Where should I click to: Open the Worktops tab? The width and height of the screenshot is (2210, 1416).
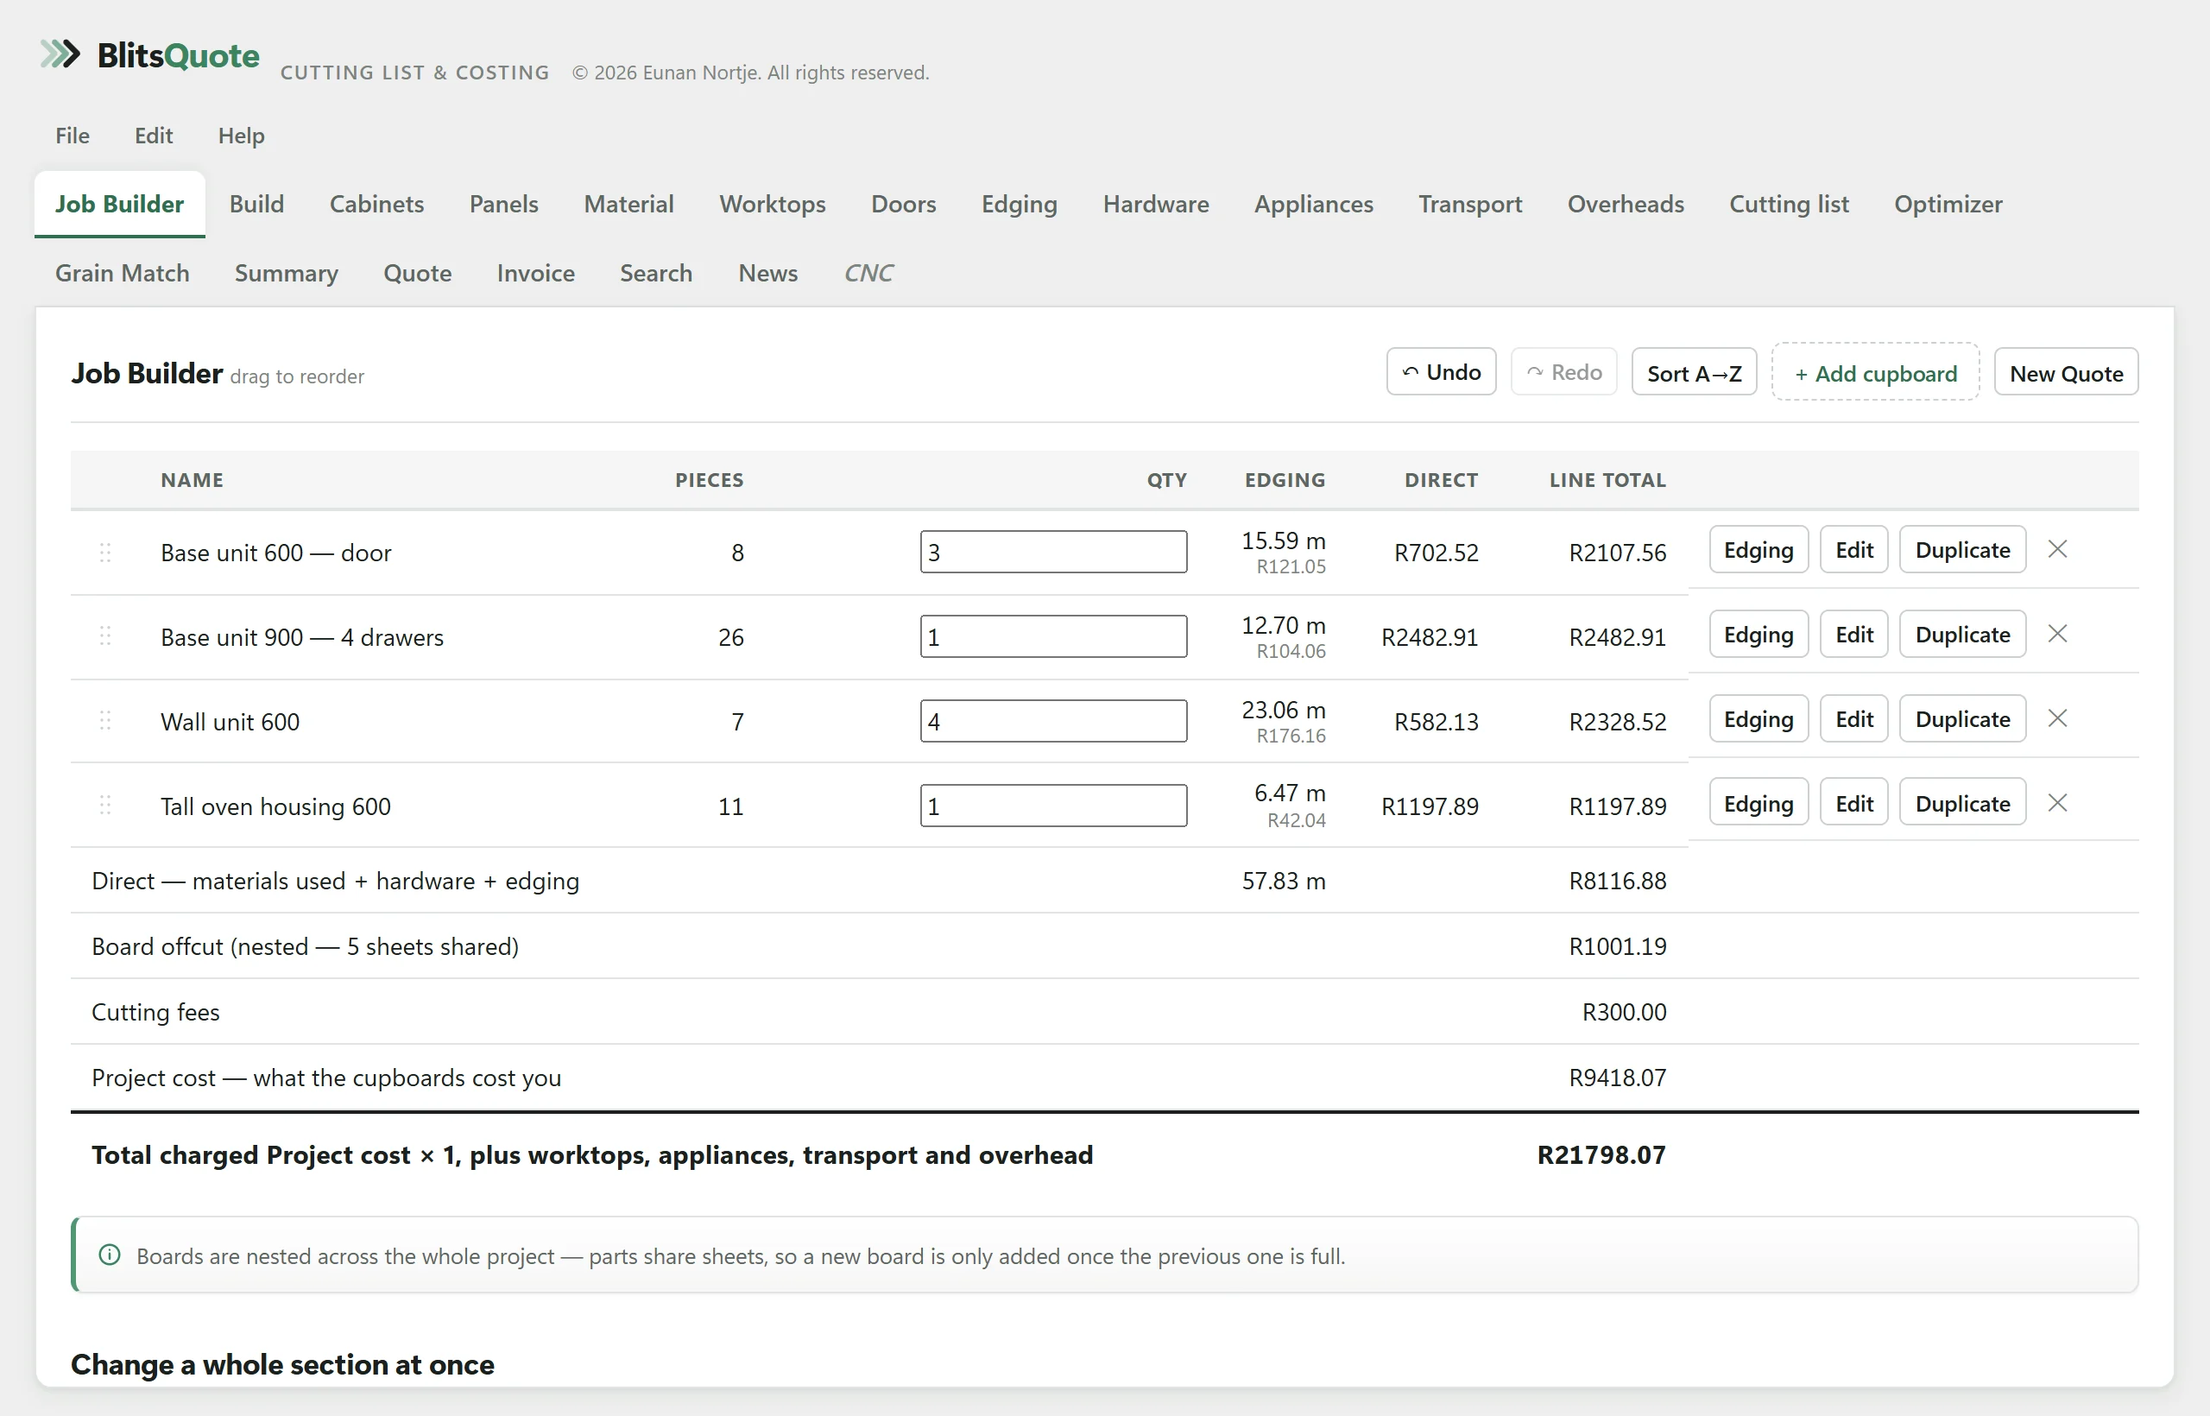(773, 203)
